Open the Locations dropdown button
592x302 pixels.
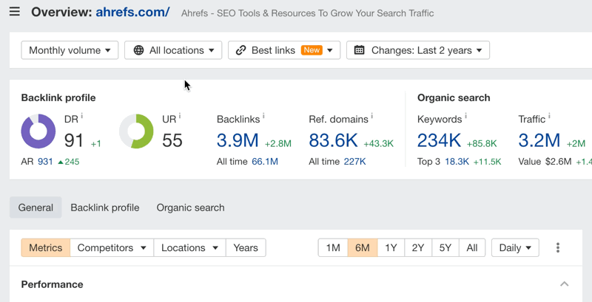tap(190, 248)
